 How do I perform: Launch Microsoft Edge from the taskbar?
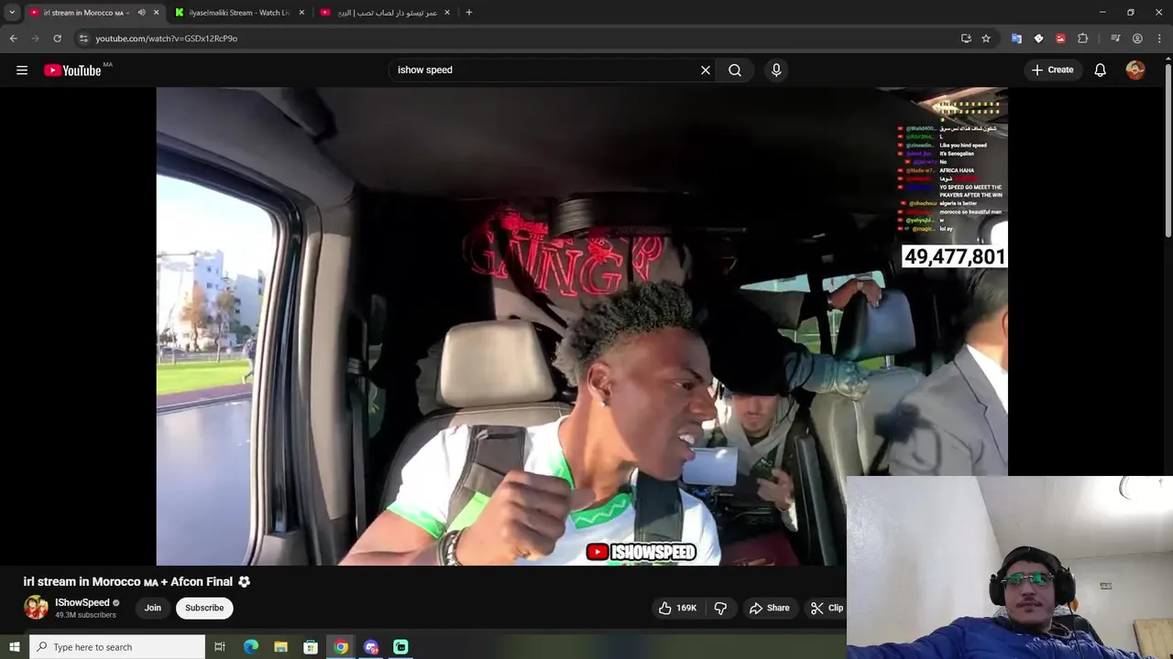coord(251,647)
